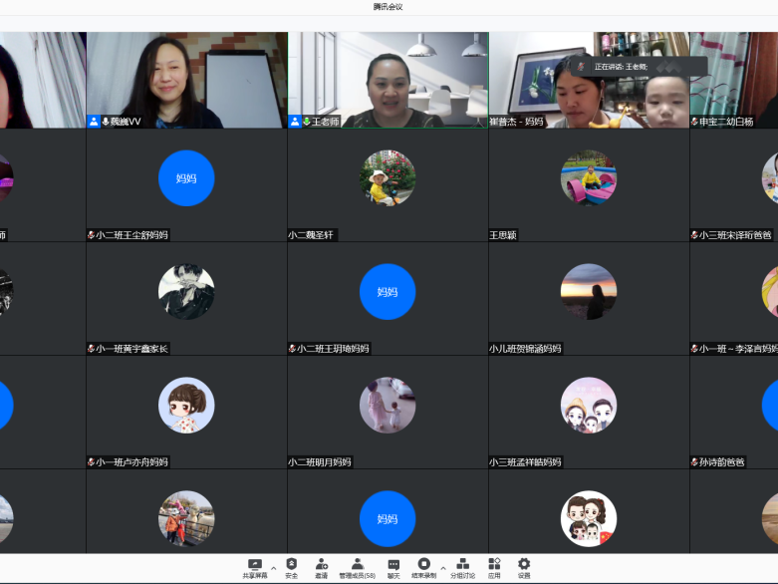Click 小一班黄宇鑫家长's anime avatar

pos(186,292)
